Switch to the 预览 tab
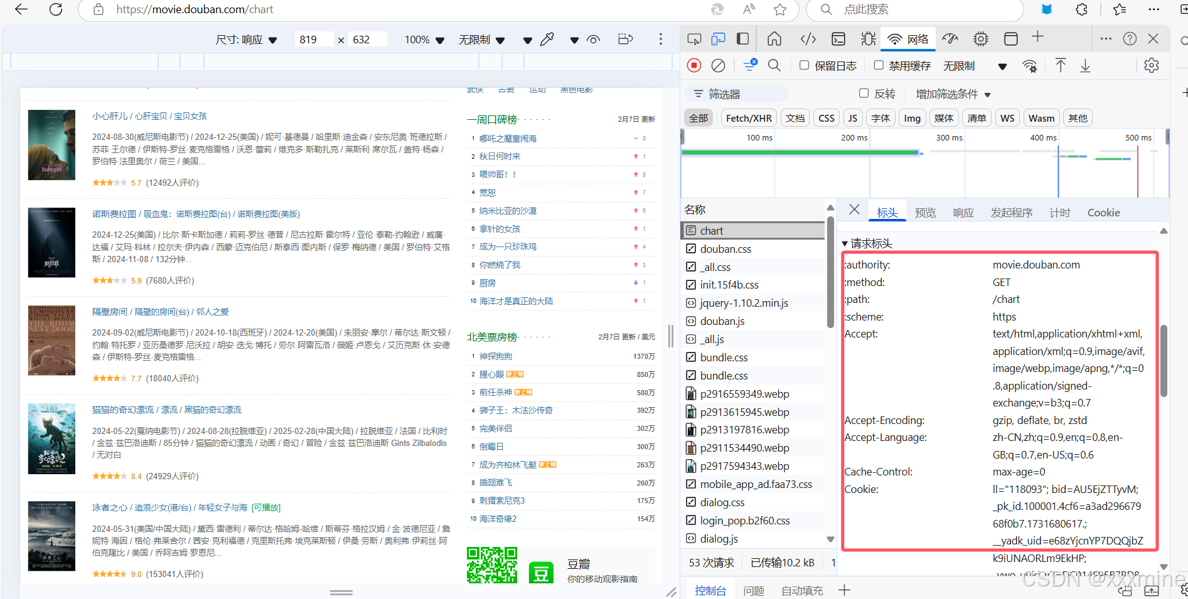1188x599 pixels. click(x=925, y=213)
